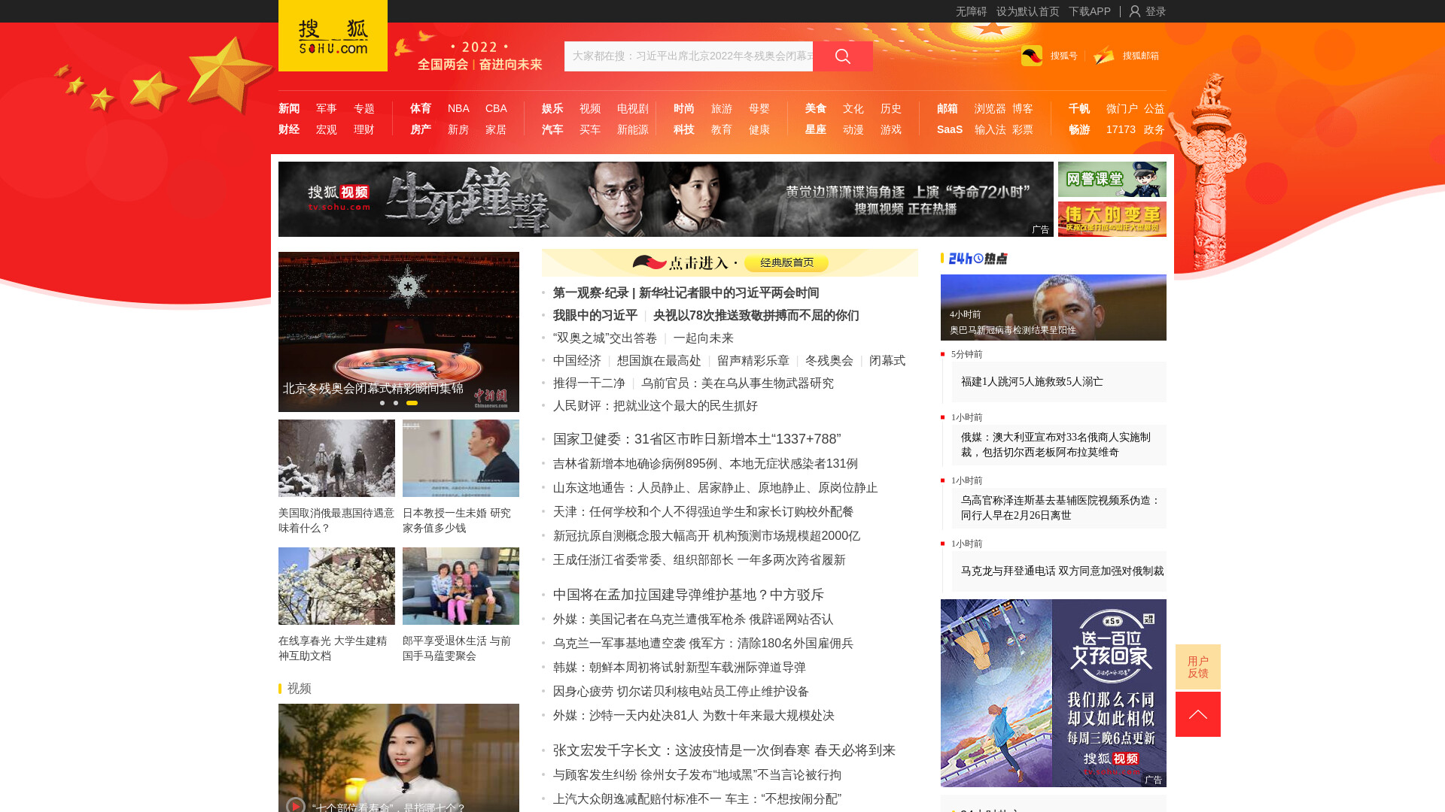Open 17173 link
1445x812 pixels.
1121,129
